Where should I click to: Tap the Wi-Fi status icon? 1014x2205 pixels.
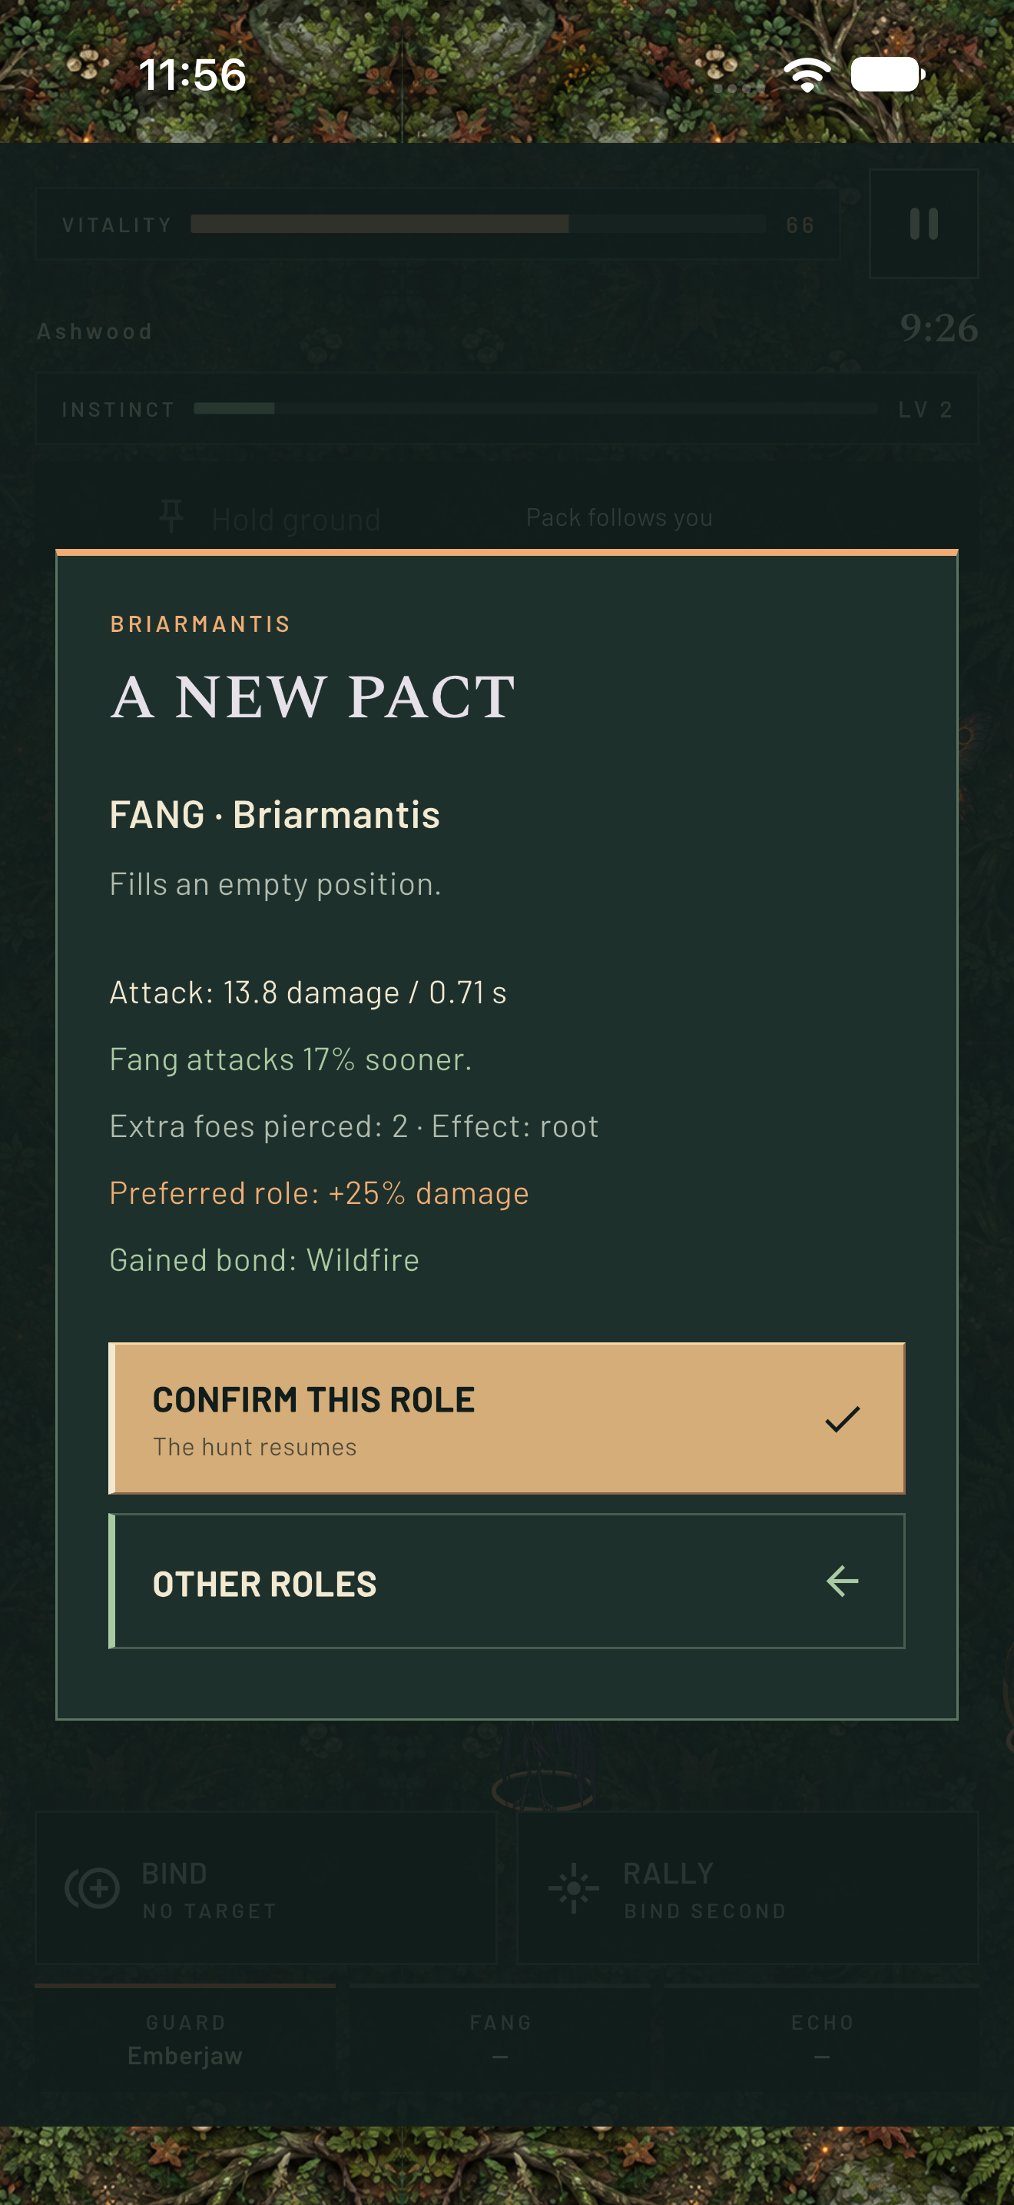(807, 75)
